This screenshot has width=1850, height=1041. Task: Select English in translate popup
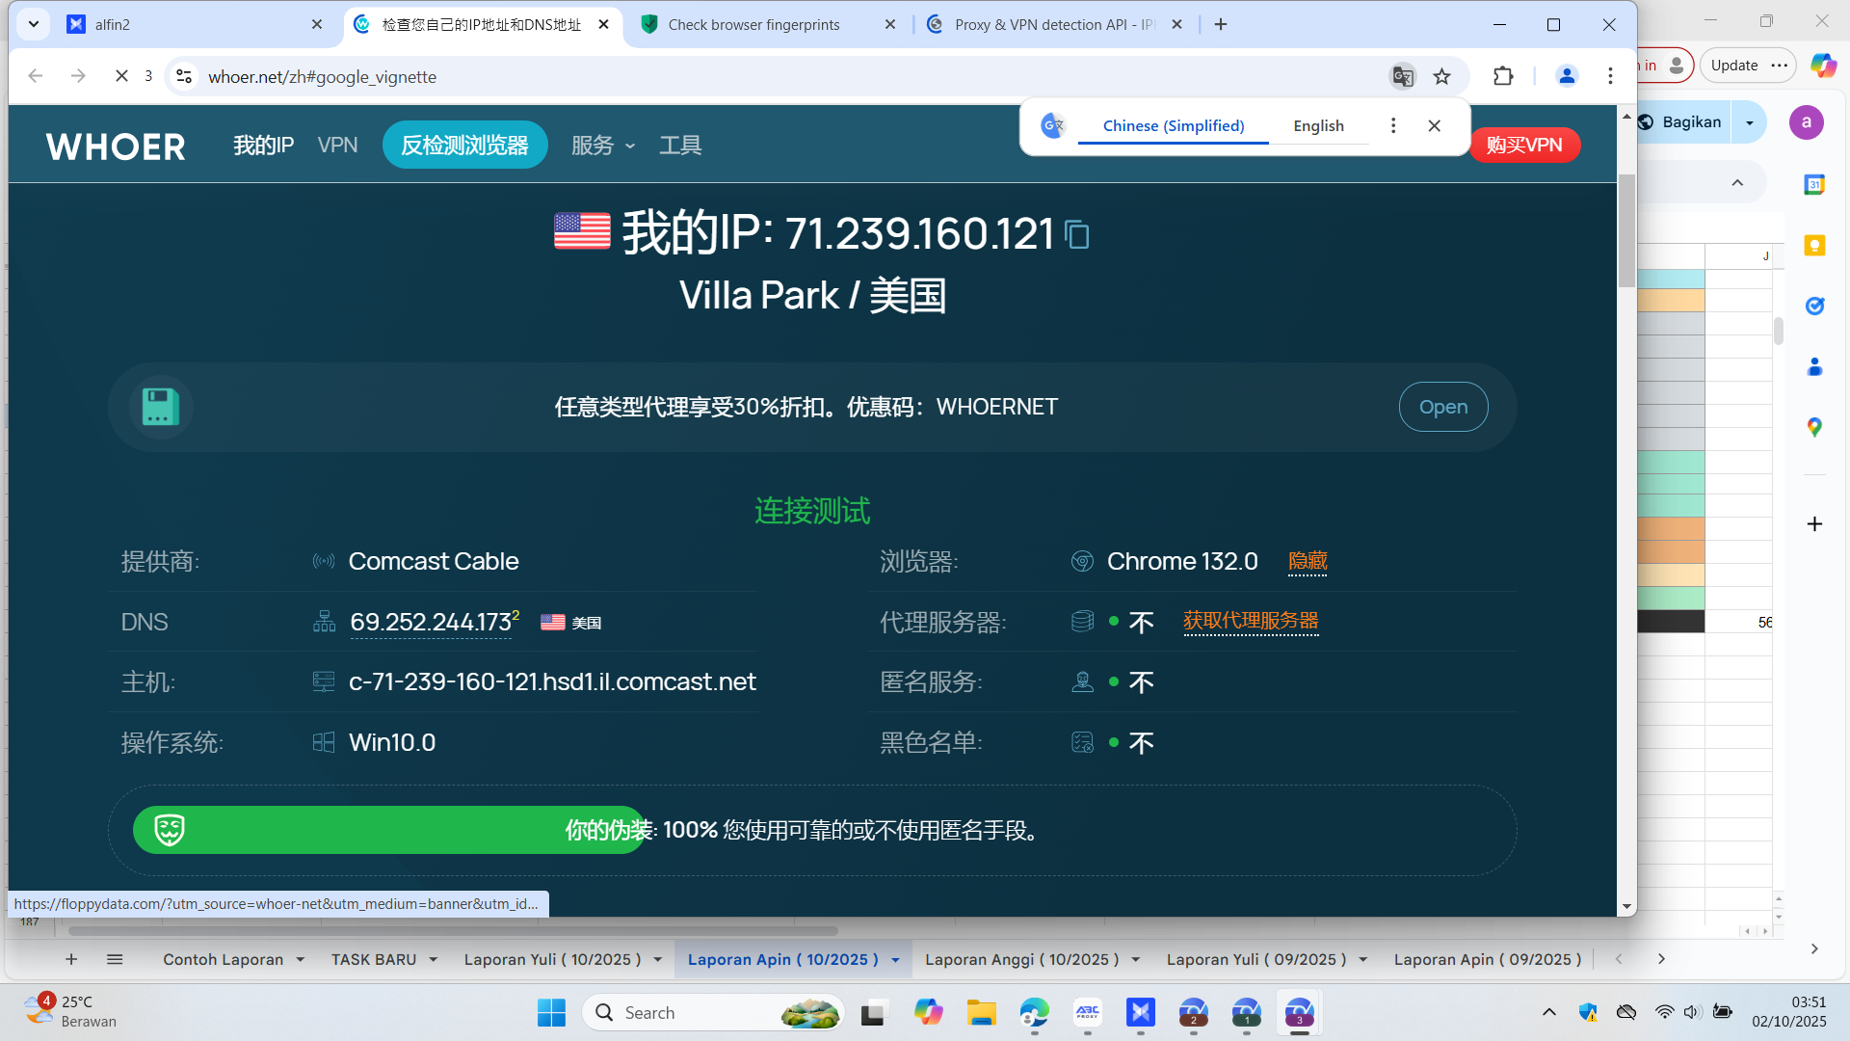click(1318, 125)
